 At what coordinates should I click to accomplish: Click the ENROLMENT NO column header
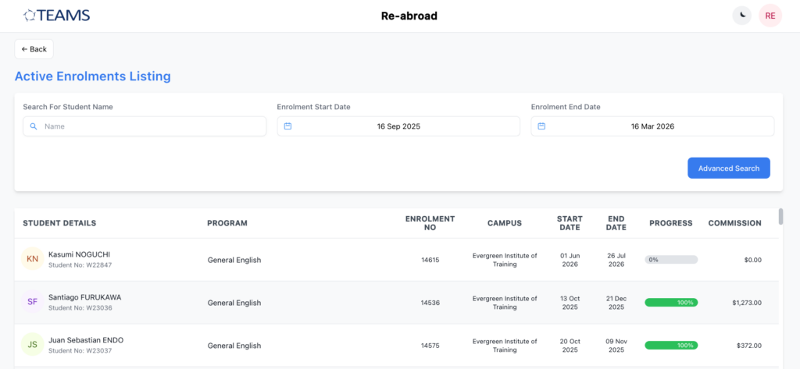(x=430, y=223)
